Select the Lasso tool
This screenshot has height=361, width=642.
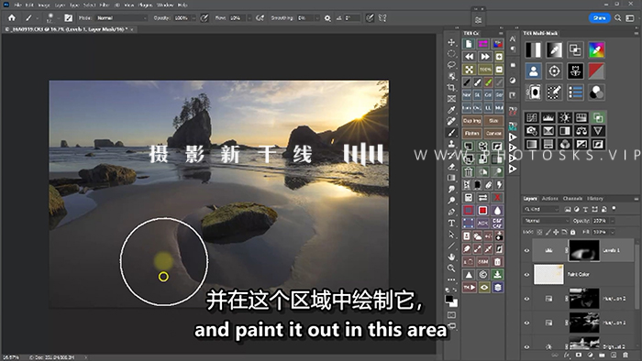pos(451,65)
